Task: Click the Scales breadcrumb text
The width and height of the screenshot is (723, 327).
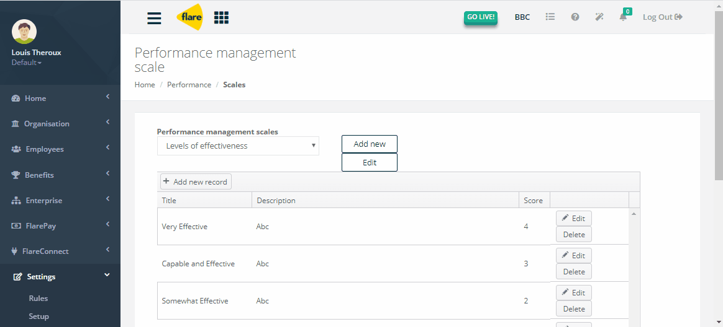Action: (234, 85)
